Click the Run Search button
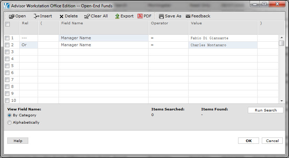289x158 pixels. coord(265,110)
